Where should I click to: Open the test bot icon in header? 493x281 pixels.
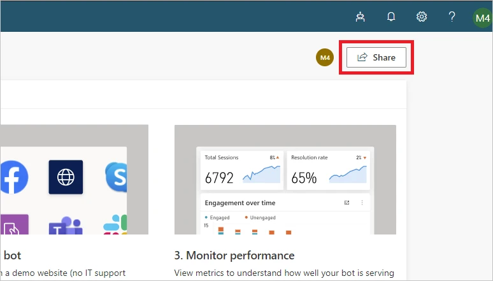(x=361, y=17)
